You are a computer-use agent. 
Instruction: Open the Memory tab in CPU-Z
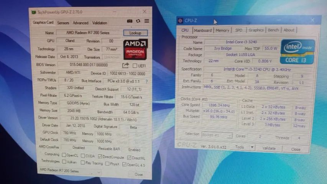pyautogui.click(x=222, y=30)
